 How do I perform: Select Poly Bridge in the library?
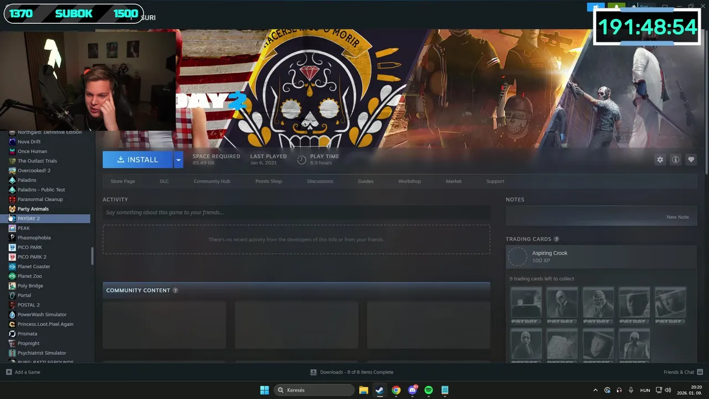[x=30, y=286]
